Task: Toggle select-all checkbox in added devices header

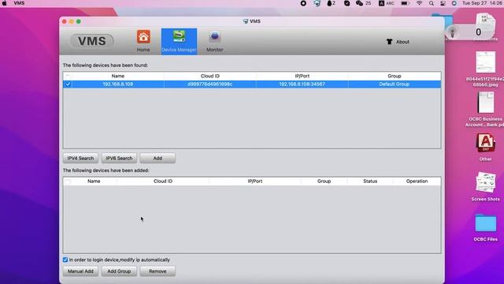Action: [x=68, y=181]
